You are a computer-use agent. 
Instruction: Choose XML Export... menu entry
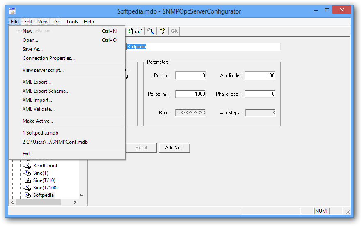pos(67,82)
